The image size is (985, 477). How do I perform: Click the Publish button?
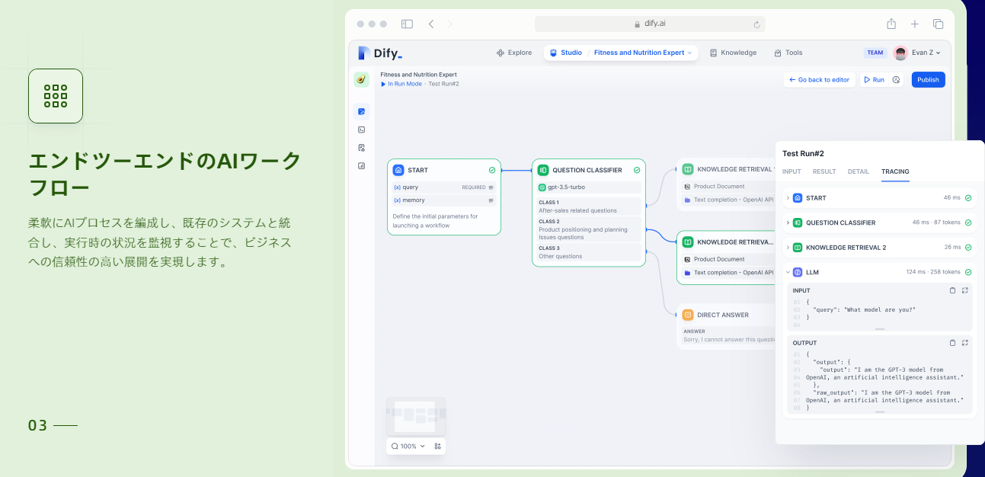pos(928,79)
